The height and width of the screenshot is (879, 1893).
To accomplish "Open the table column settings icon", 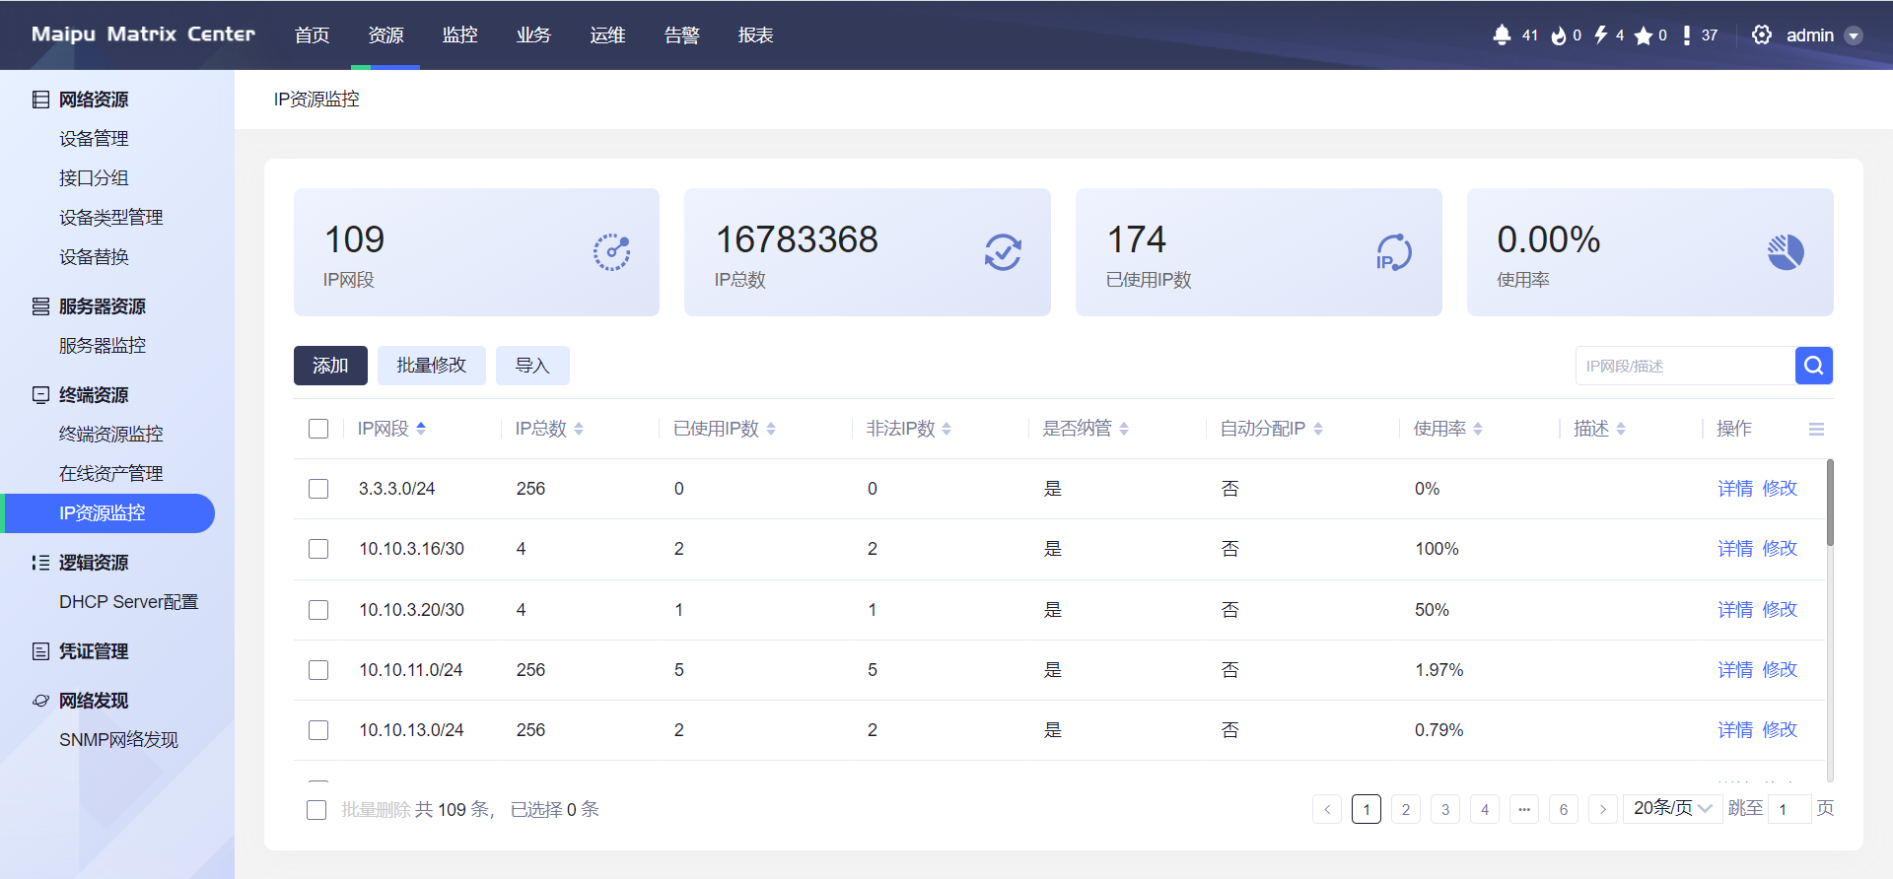I will [1816, 429].
